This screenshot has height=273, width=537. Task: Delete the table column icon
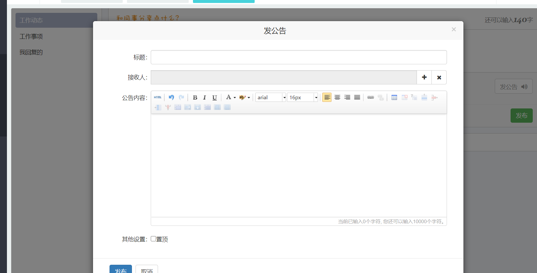pyautogui.click(x=168, y=107)
